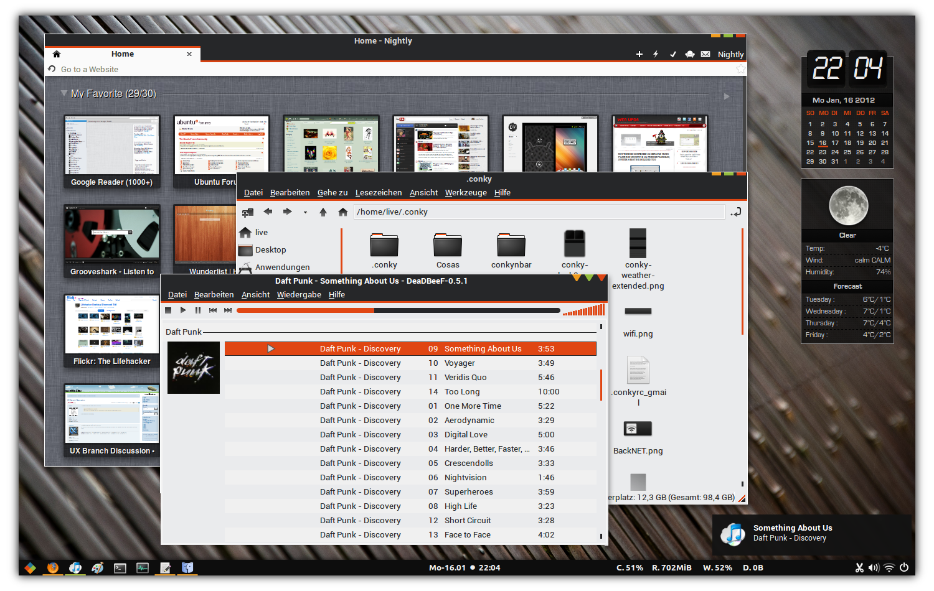Open Flickr: The Lifehacker thumbnail
This screenshot has width=934, height=591.
111,330
